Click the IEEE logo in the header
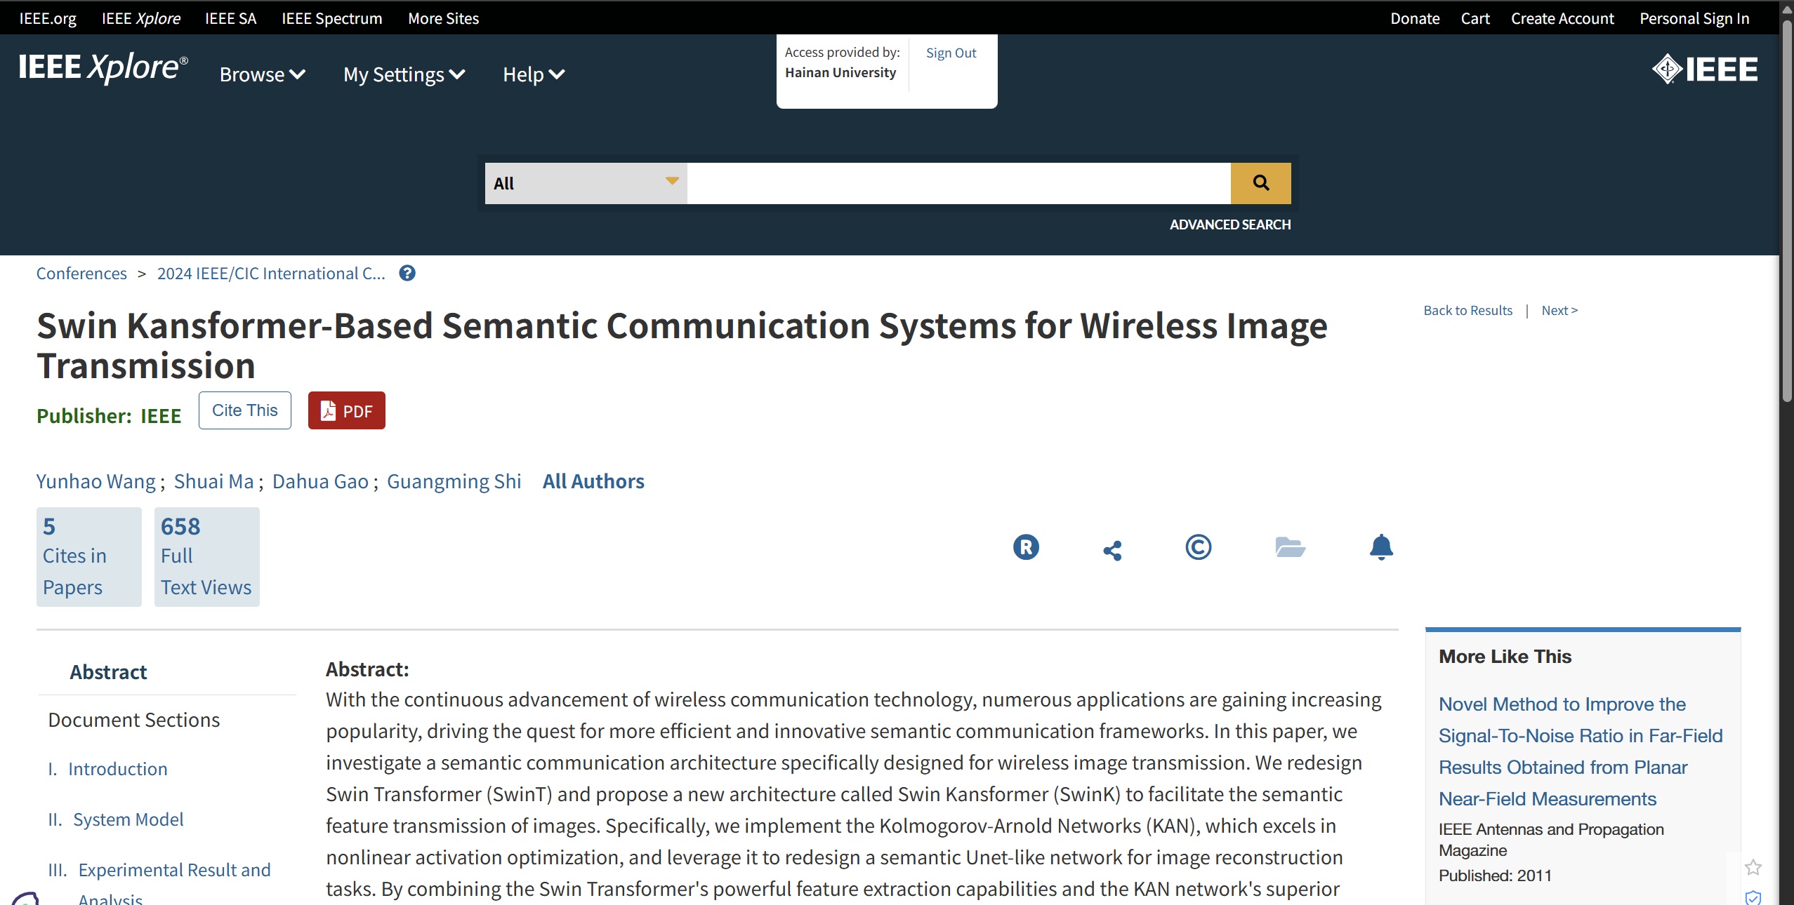This screenshot has height=905, width=1794. tap(1705, 69)
